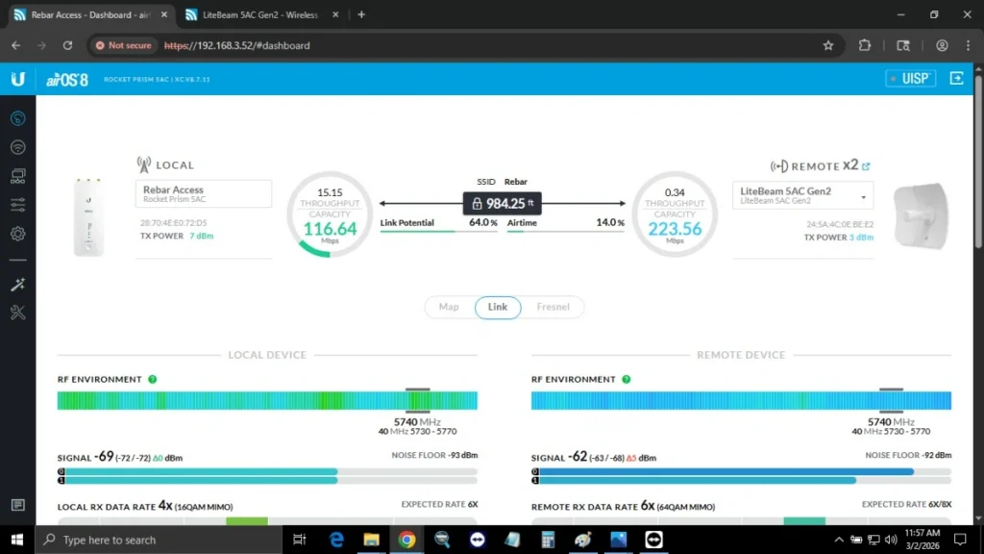Open the Tools wrench icon in sidebar
Image resolution: width=984 pixels, height=554 pixels.
coord(17,313)
